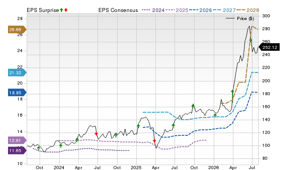Screen dimensions: 285x170
Task: Click the 2027 legend entry
Action: (x=224, y=10)
